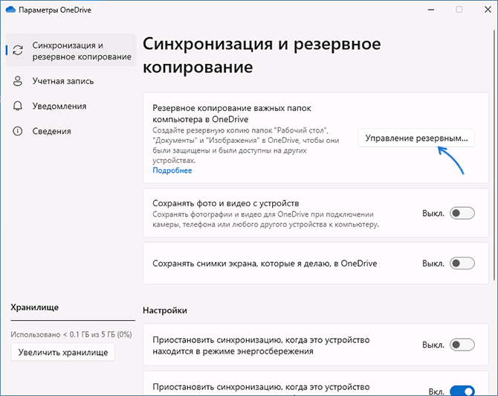Click the Управление резервным… button
This screenshot has height=396, width=498.
416,138
